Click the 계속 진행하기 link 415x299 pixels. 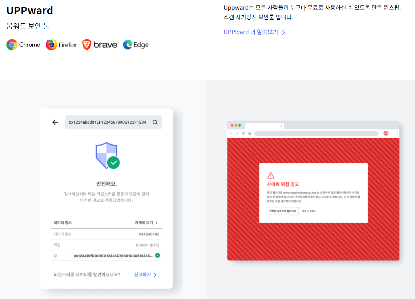tap(309, 211)
